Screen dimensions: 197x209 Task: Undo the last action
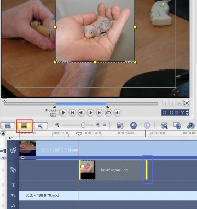(x=133, y=125)
